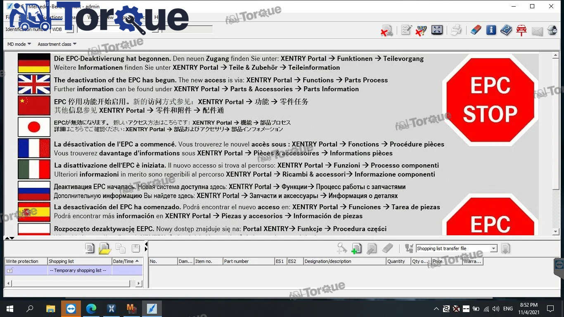Open the Windows notification center

click(550, 309)
